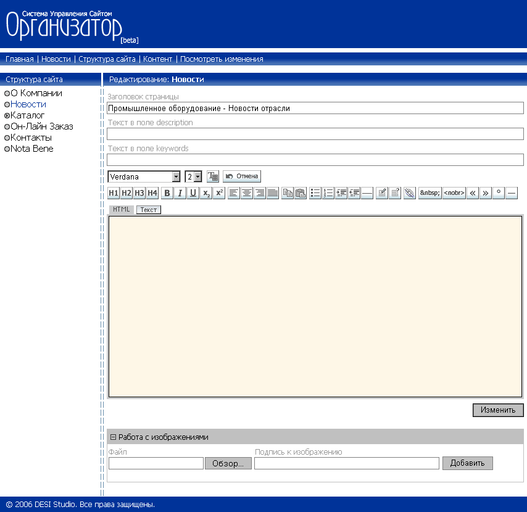Insert a bulleted list
The width and height of the screenshot is (527, 512).
point(315,192)
